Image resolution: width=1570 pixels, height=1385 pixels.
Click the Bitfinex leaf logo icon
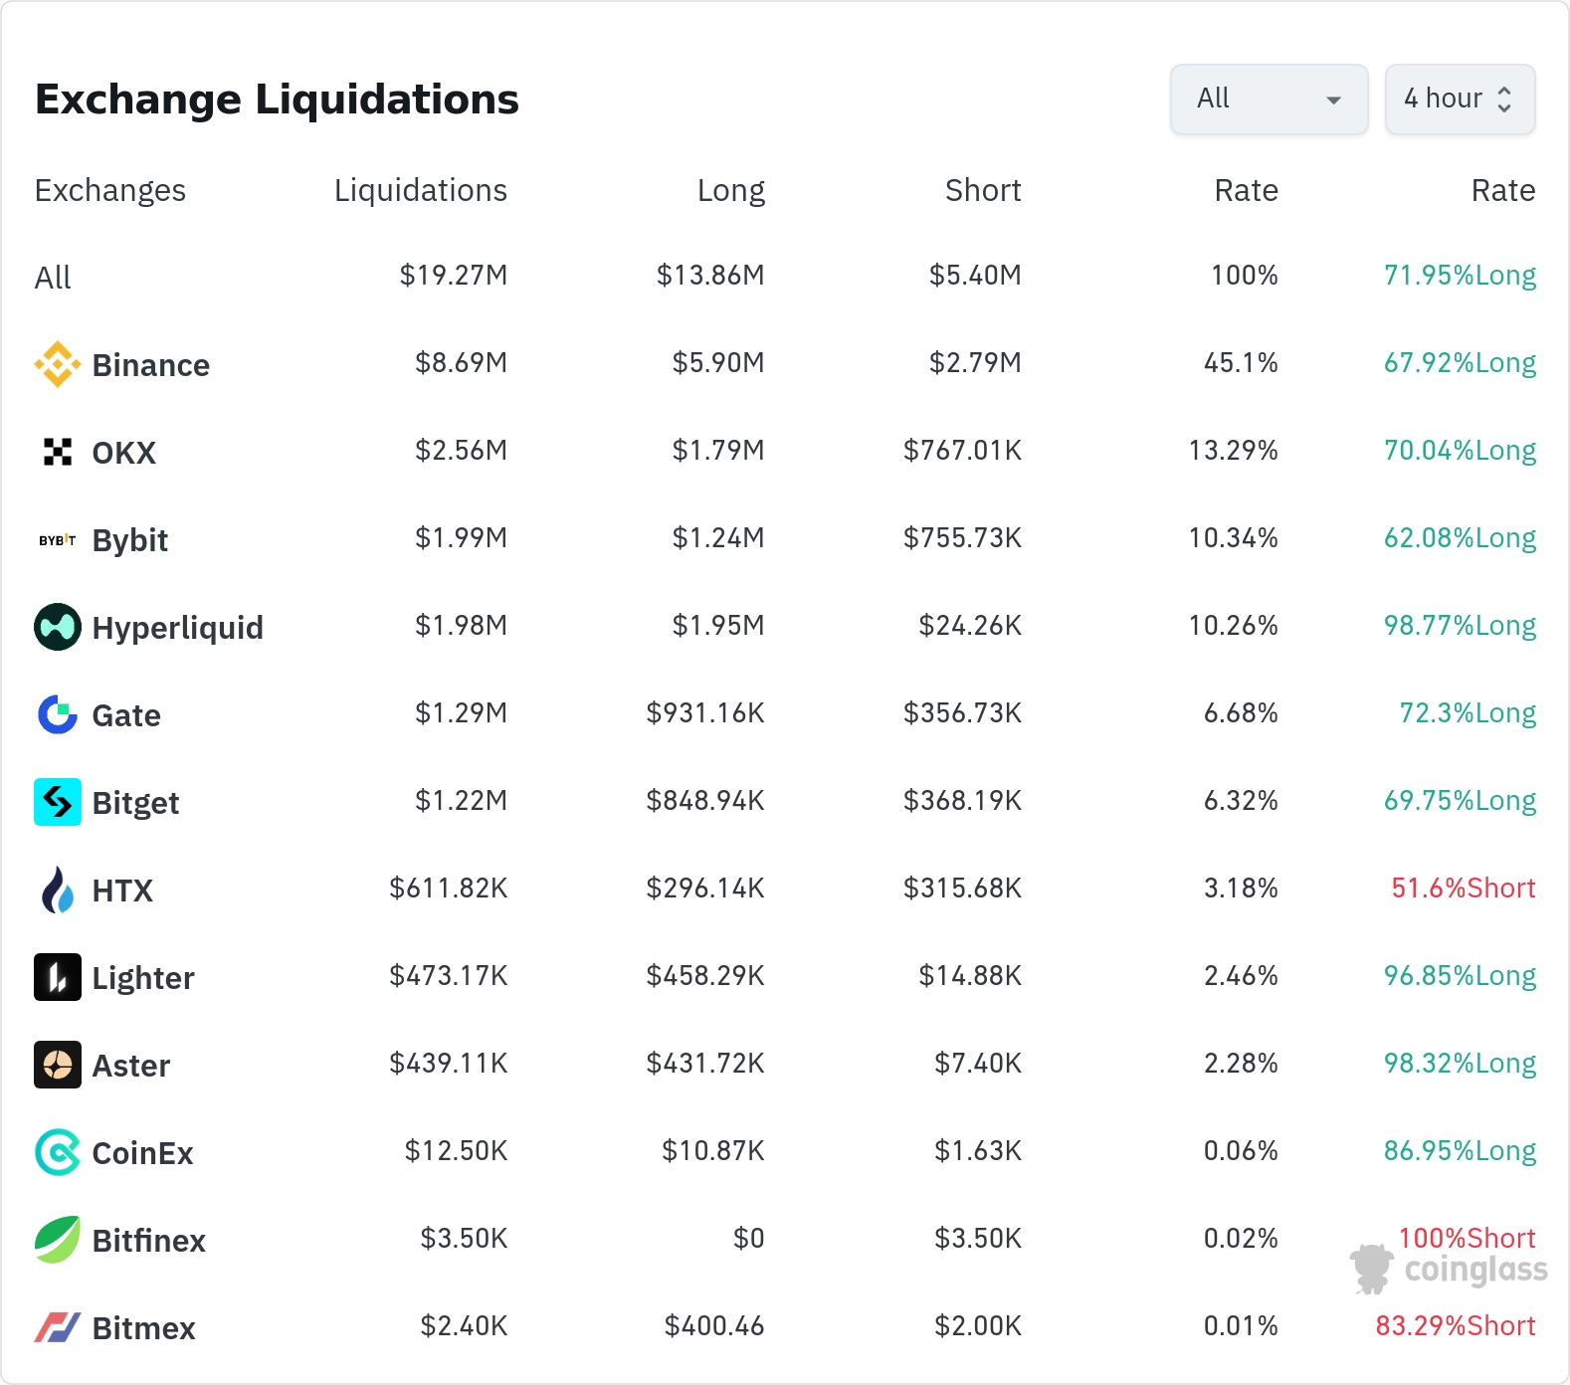(58, 1240)
